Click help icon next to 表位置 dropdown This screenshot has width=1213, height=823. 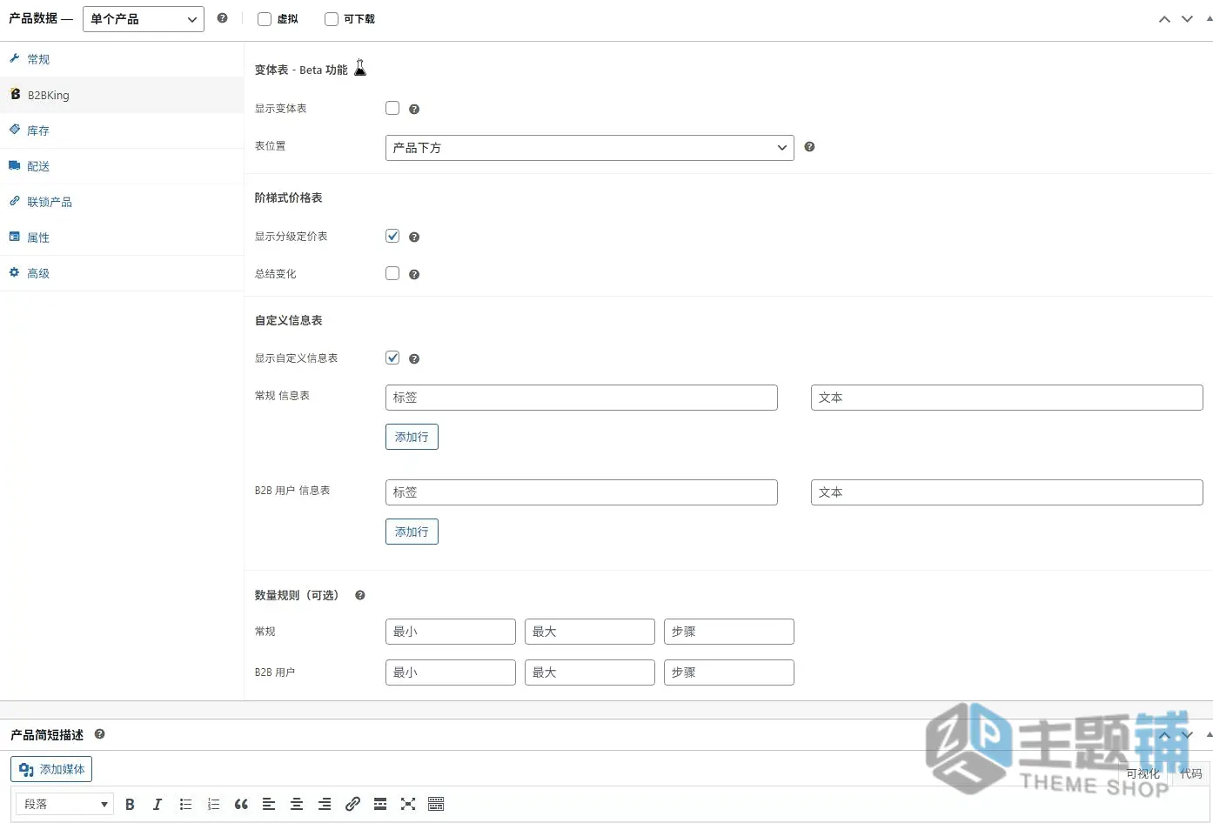[x=809, y=147]
